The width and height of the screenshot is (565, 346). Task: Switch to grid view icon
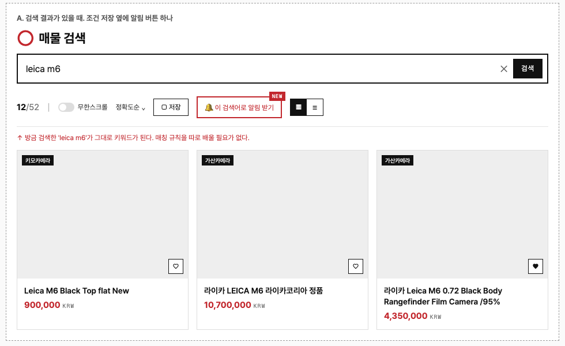[299, 107]
